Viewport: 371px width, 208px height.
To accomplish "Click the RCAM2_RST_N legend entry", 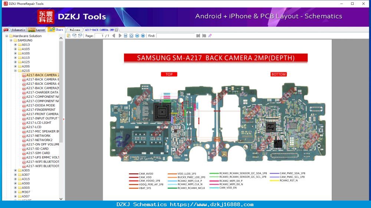I will [284, 180].
